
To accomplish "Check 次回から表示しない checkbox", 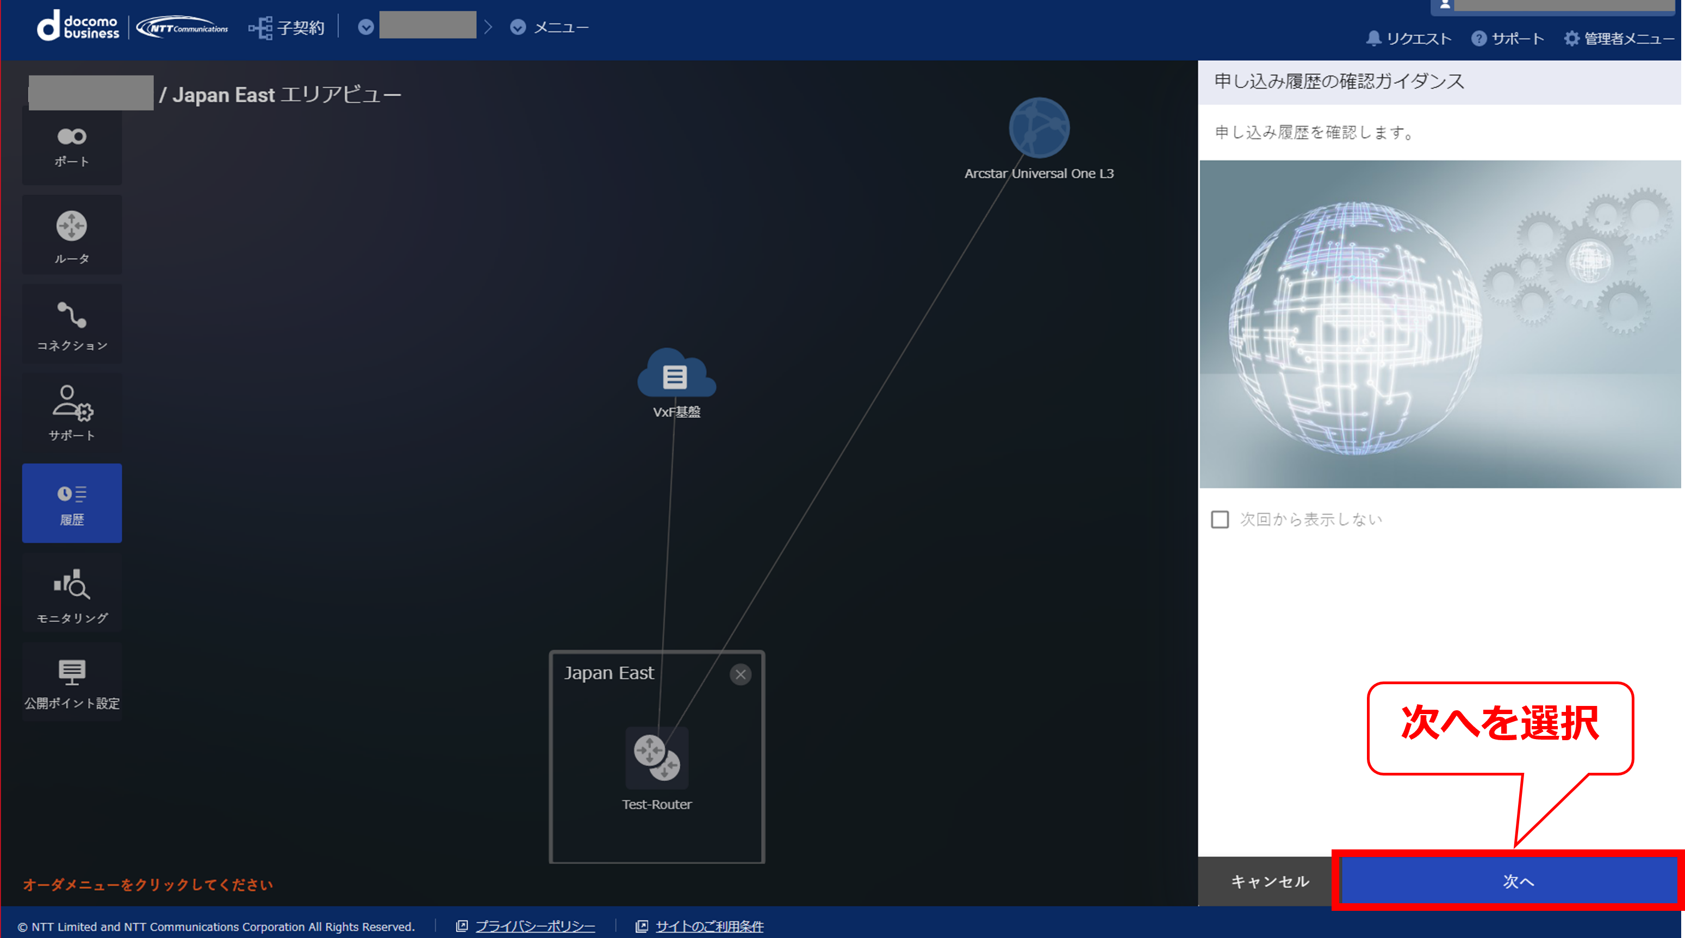I will (x=1220, y=520).
